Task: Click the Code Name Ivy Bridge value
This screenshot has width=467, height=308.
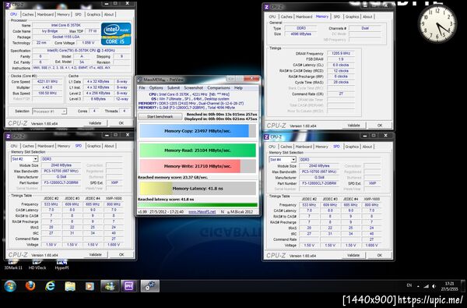Action: [x=50, y=31]
